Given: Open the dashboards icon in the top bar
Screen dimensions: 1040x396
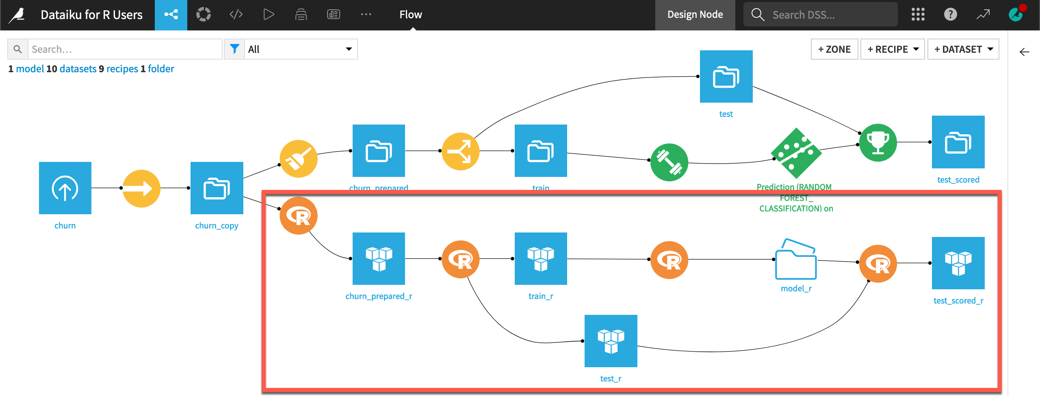Looking at the screenshot, I should pos(334,14).
